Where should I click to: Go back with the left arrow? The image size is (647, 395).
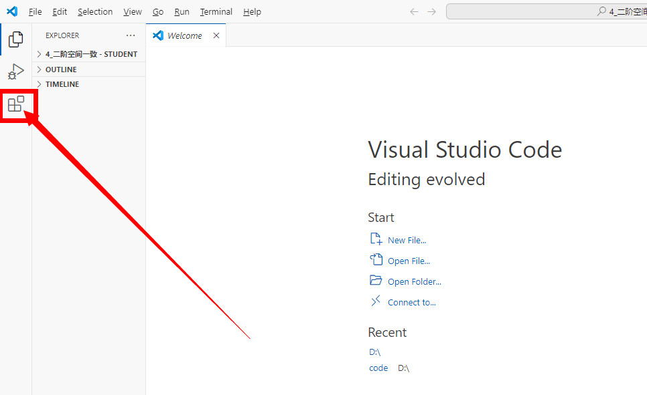415,11
